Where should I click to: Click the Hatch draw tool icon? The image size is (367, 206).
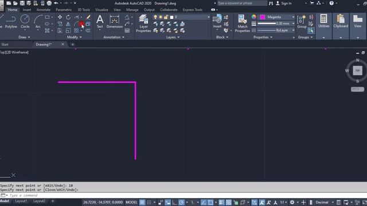pos(47,30)
